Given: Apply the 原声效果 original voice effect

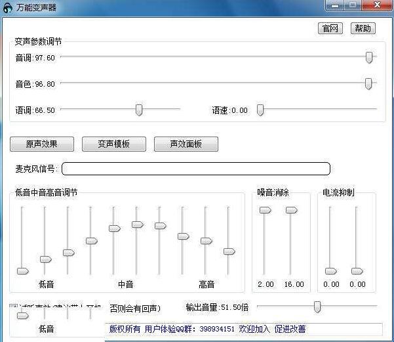Looking at the screenshot, I should (x=42, y=144).
